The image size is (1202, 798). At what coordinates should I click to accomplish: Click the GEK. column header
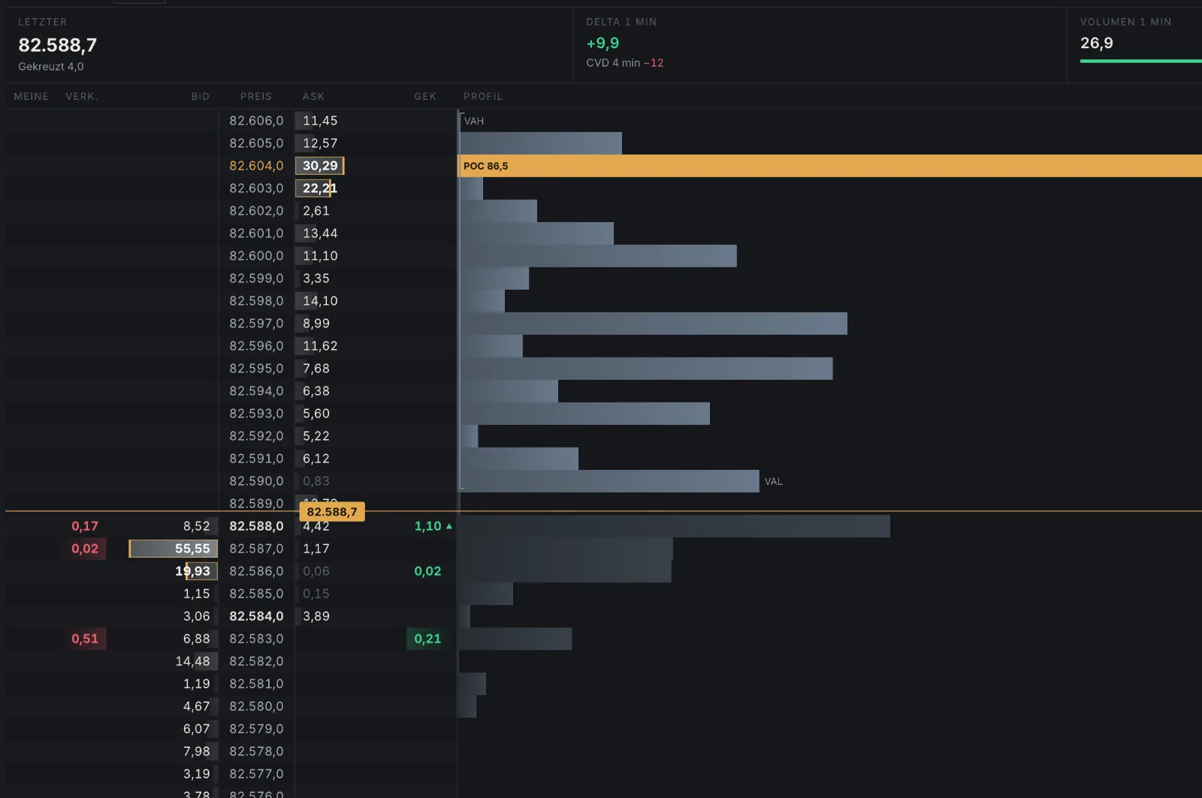[x=427, y=97]
